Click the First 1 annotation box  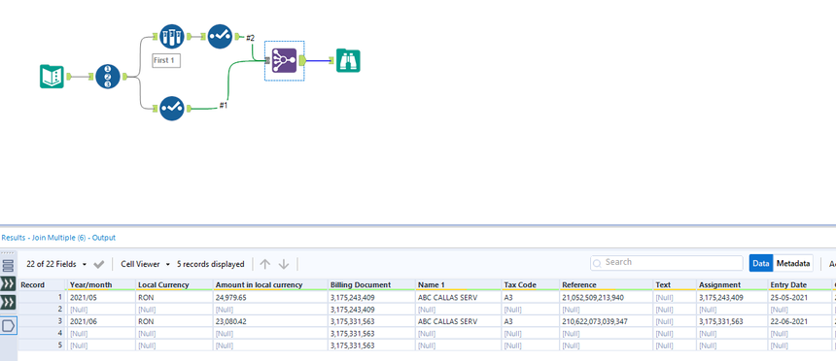tap(166, 61)
